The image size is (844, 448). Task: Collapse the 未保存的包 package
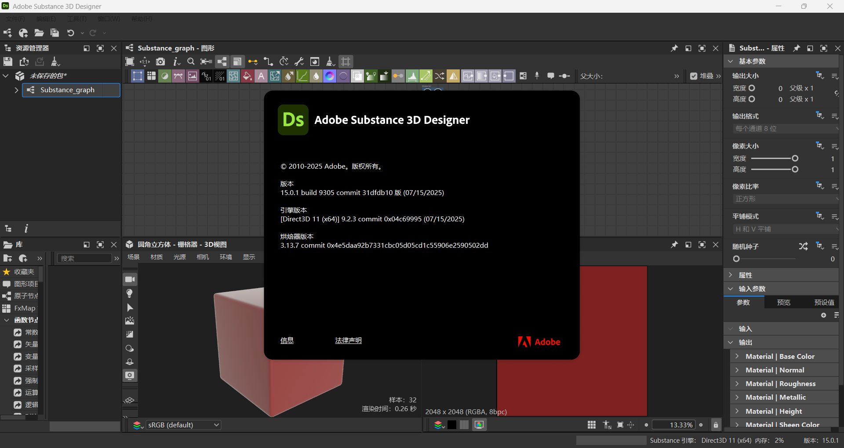[6, 76]
